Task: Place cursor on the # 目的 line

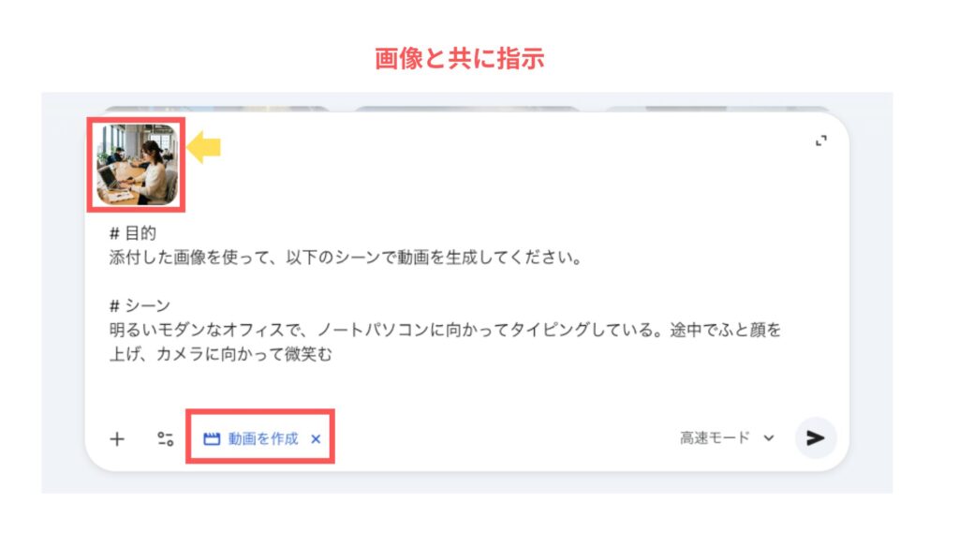Action: (x=133, y=233)
